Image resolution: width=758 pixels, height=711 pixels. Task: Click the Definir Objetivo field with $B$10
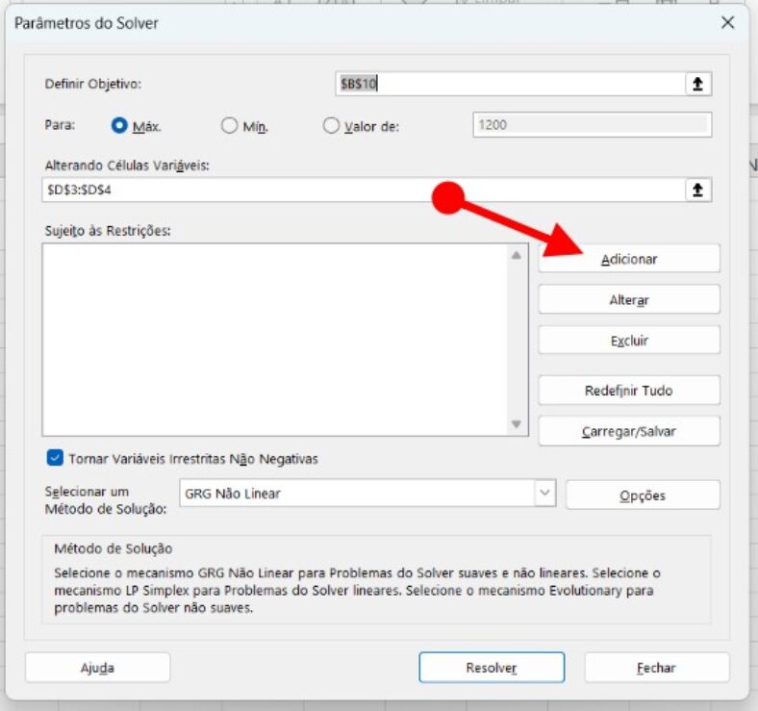pos(508,85)
